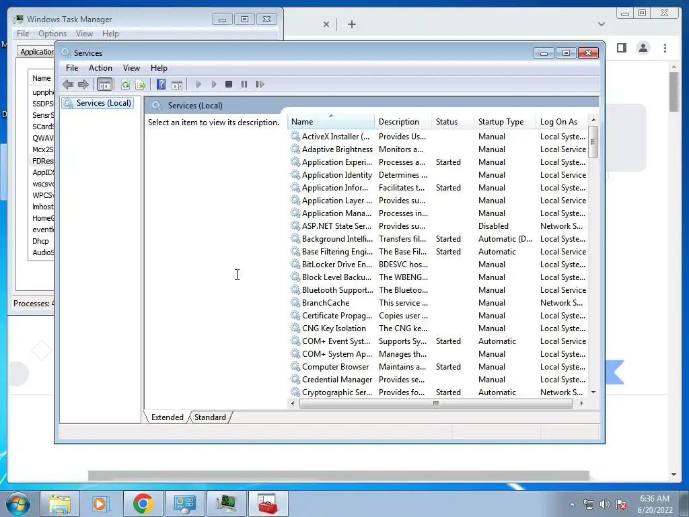Open Windows Media Player from taskbar

pyautogui.click(x=100, y=504)
